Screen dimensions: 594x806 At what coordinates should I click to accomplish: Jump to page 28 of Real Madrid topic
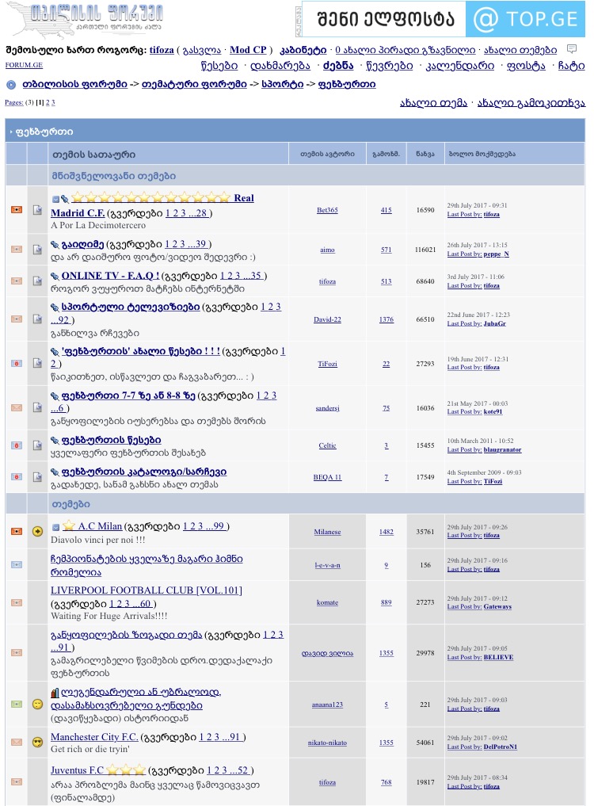click(201, 213)
